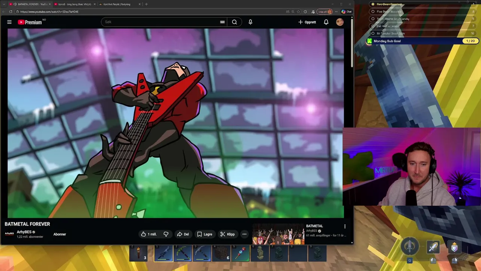Go to YouTube Premium home logo
Viewport: 481px width, 271px height.
click(x=30, y=22)
